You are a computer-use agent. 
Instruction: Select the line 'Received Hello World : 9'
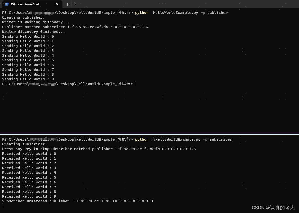(29, 196)
